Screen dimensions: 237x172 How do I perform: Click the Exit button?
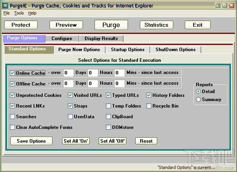pos(198,25)
